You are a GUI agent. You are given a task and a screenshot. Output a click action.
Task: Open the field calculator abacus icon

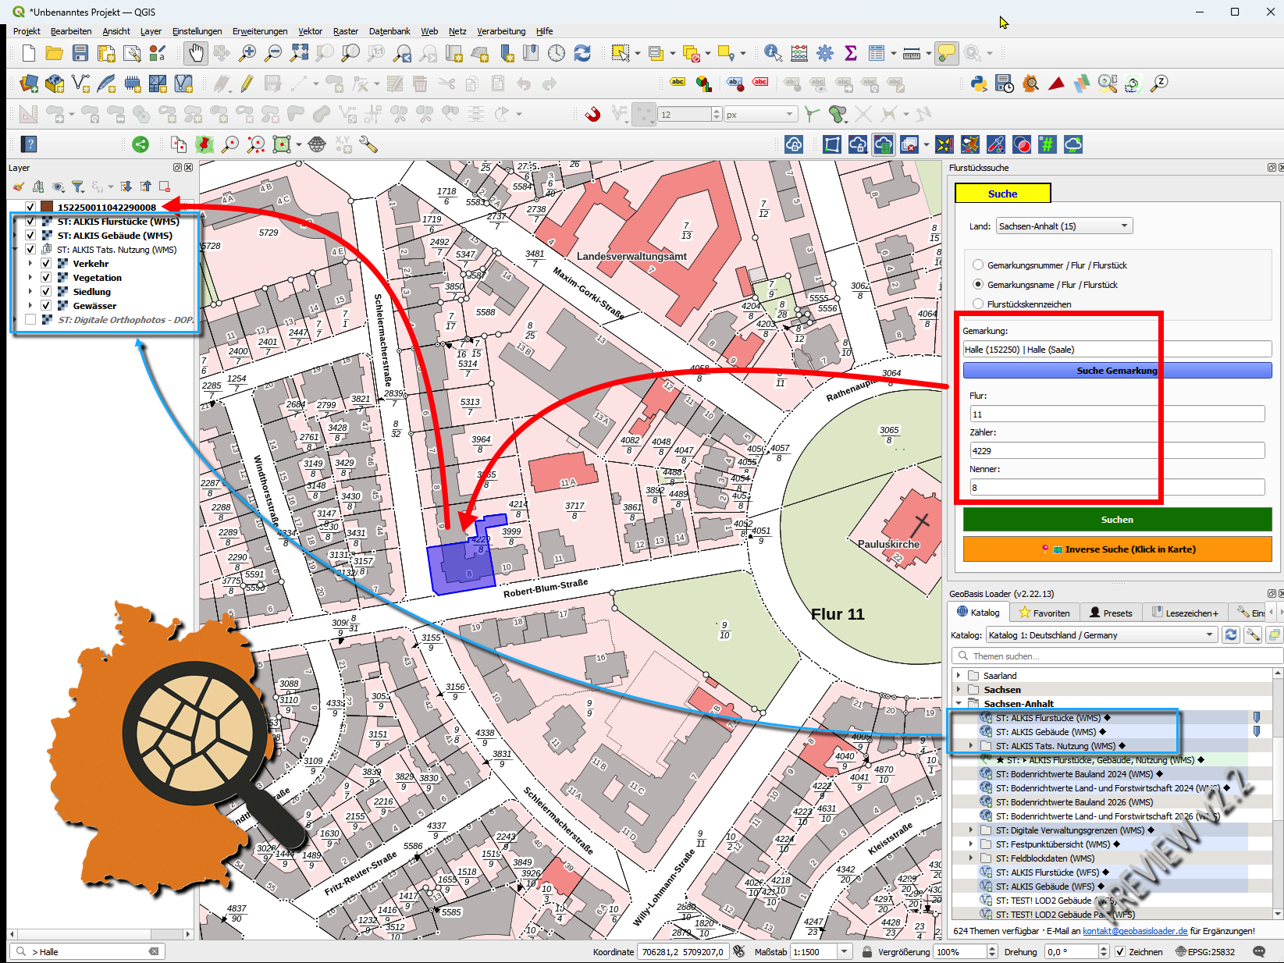(x=799, y=53)
